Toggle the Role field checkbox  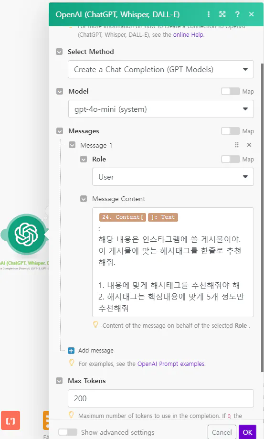[x=84, y=159]
